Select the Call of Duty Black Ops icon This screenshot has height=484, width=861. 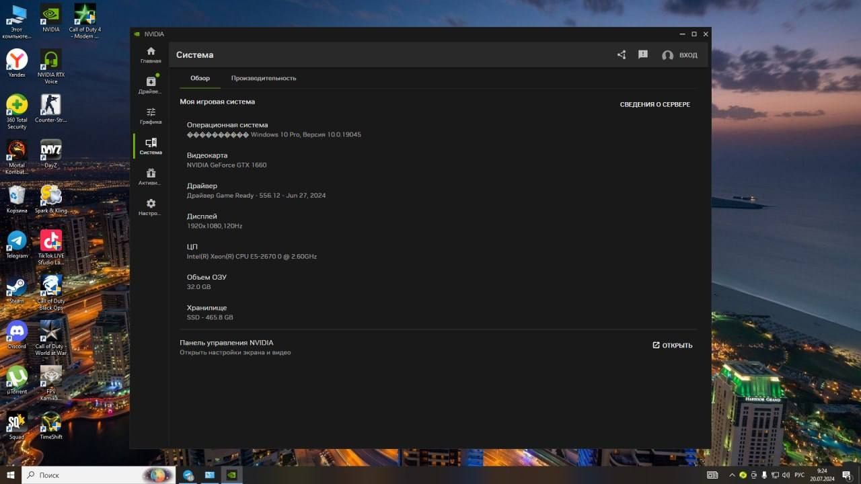pos(51,293)
